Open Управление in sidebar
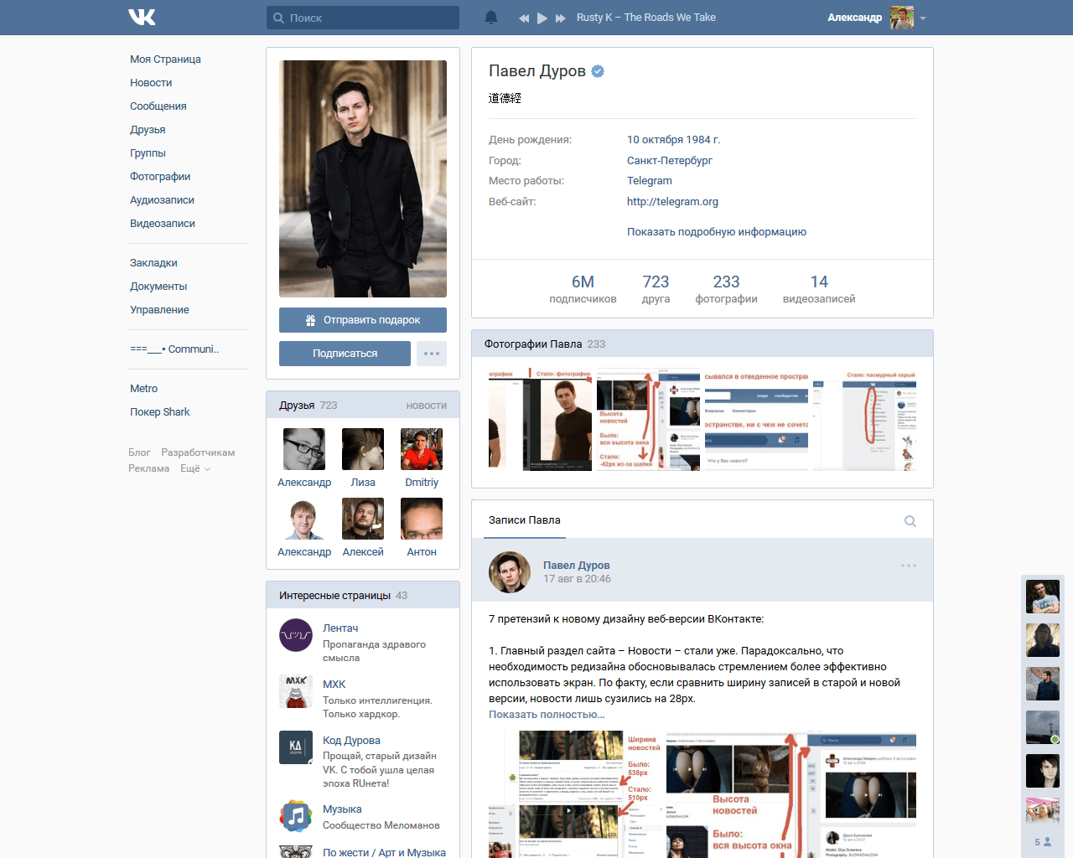The image size is (1073, 858). pos(159,310)
